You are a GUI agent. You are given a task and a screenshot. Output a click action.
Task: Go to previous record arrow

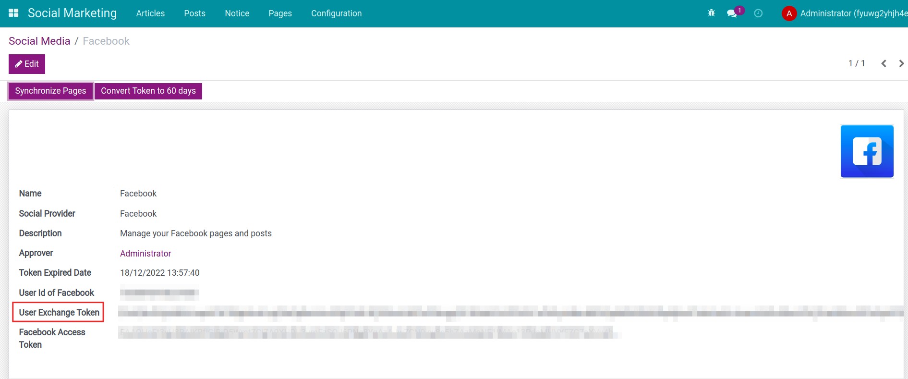[x=884, y=63]
